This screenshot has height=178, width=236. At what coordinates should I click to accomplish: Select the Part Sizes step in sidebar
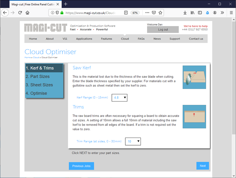(37, 76)
